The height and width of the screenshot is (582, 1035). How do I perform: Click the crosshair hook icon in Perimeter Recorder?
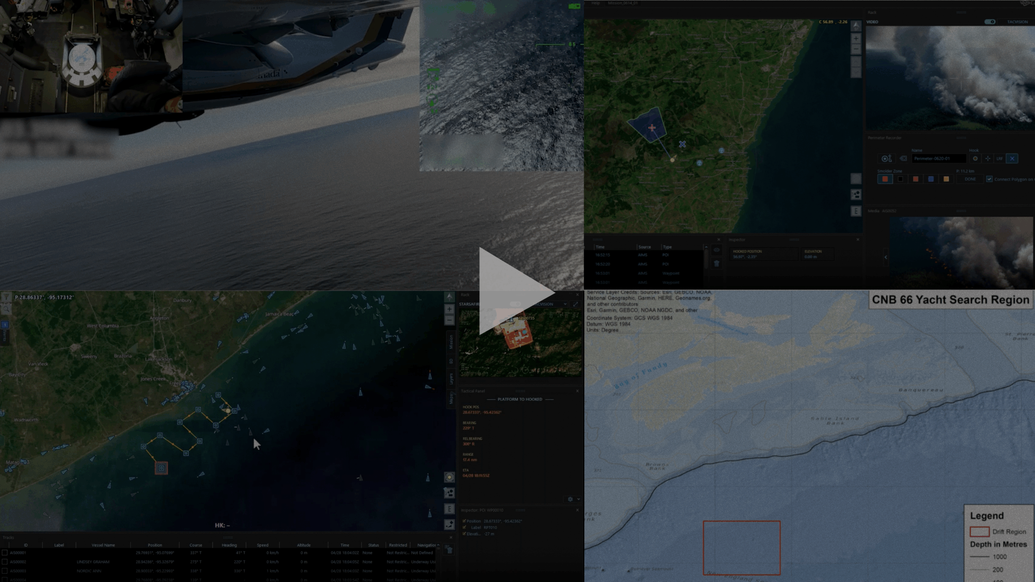988,159
